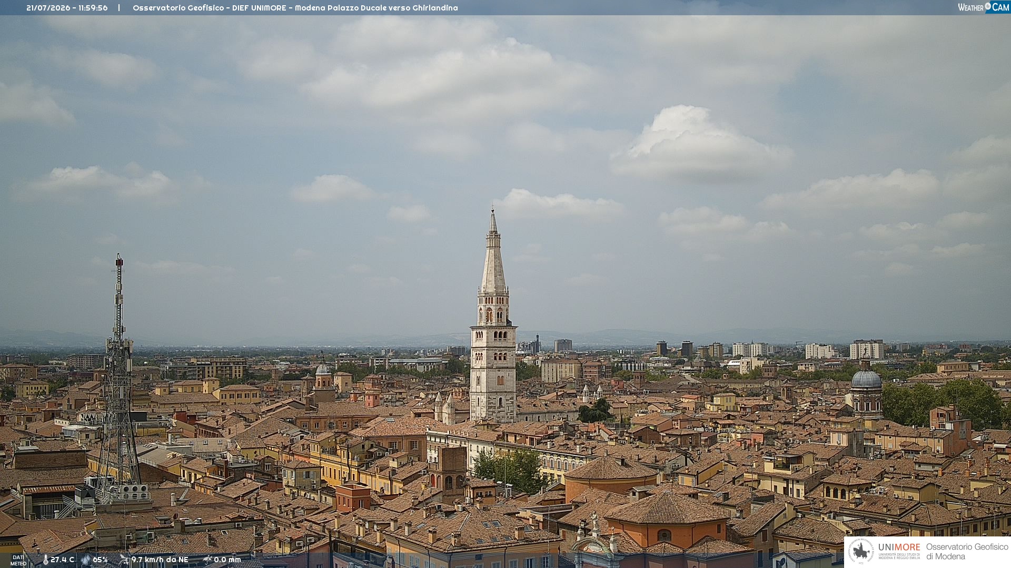Select the '0.0 mm' rainfall value

227,560
